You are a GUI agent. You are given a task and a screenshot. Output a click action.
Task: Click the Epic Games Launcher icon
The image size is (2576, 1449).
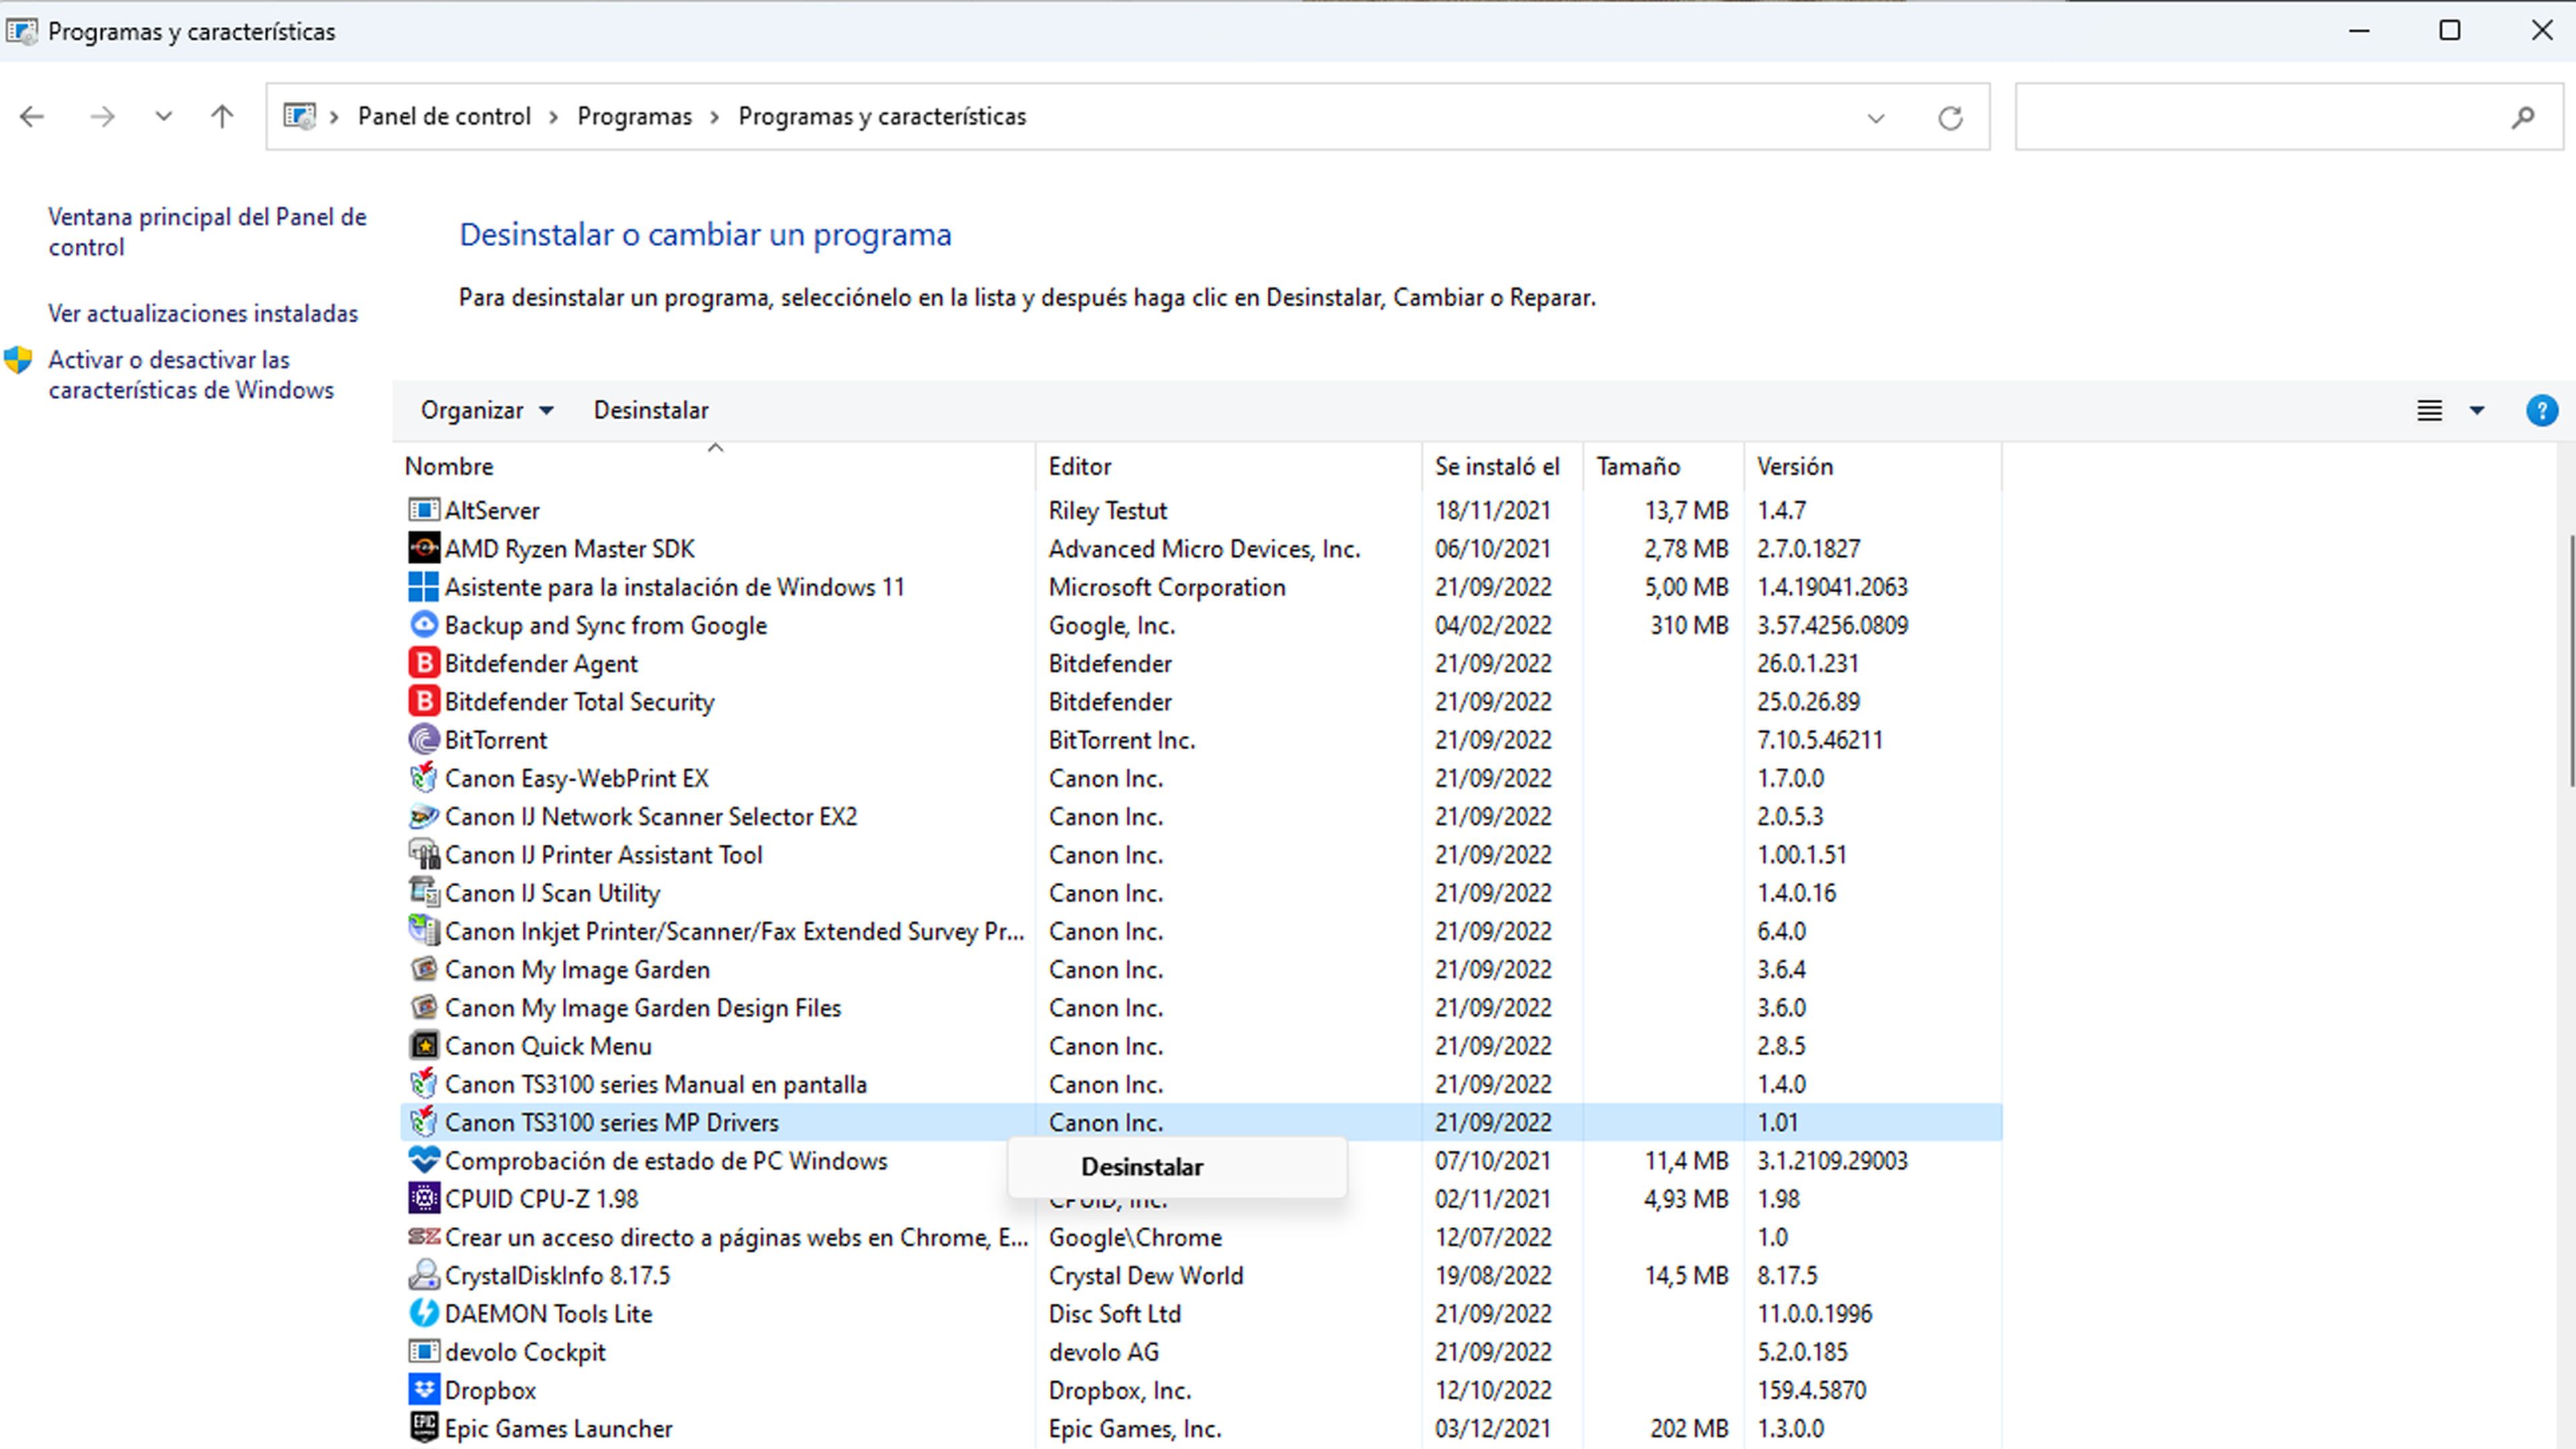(423, 1428)
